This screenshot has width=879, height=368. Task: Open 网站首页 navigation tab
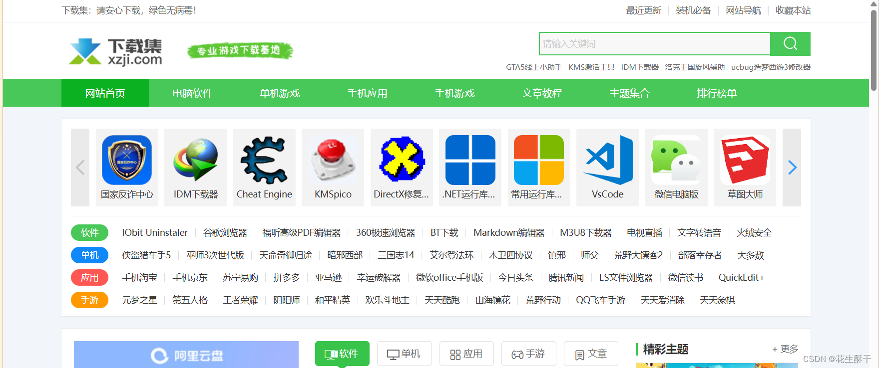[x=105, y=93]
